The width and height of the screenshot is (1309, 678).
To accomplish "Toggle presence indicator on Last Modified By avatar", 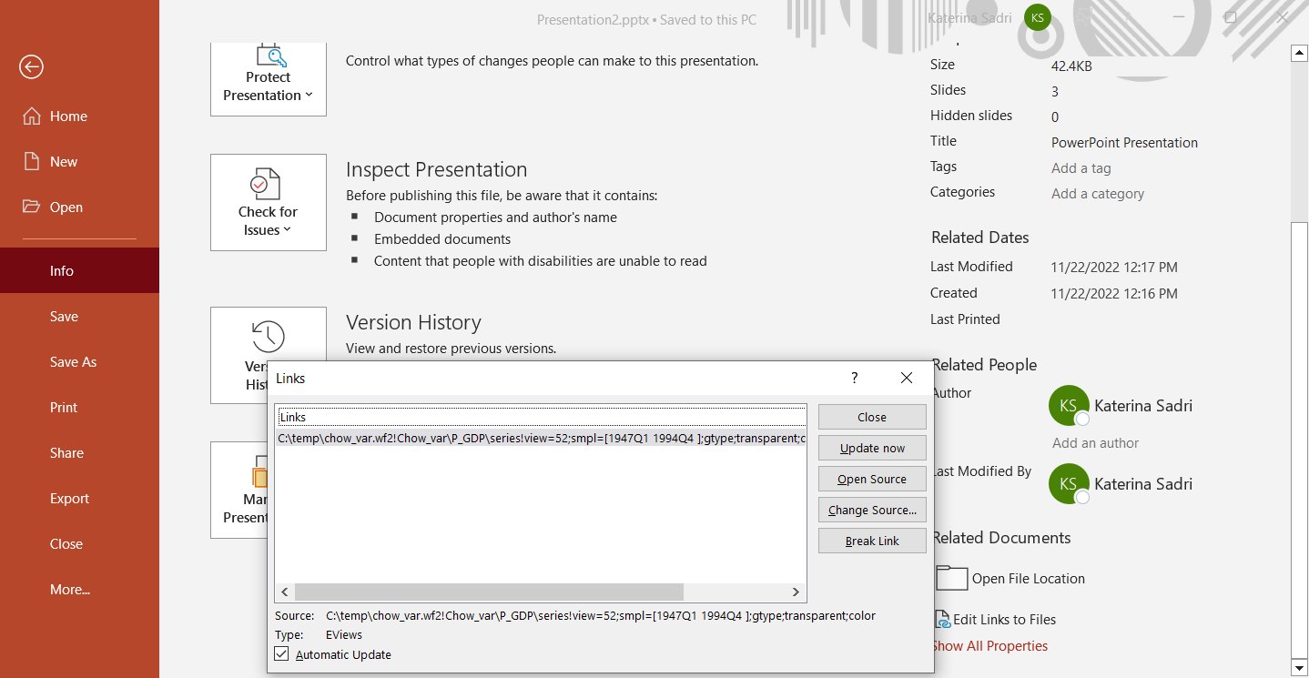I will 1081,497.
